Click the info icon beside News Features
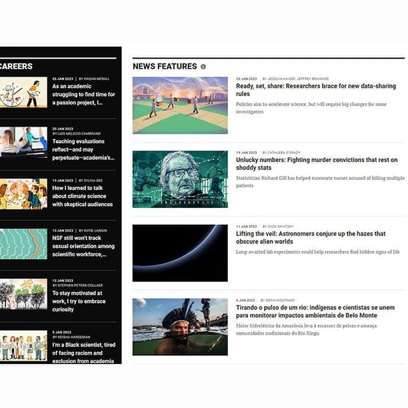This screenshot has width=408, height=408. (x=203, y=67)
